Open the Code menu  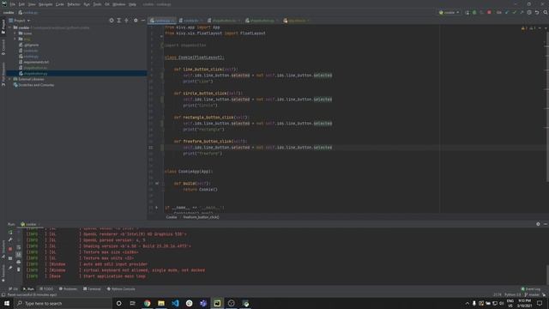[60, 4]
